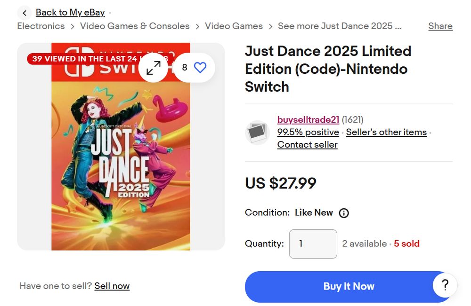This screenshot has width=471, height=306.
Task: Click the help question mark button
Action: (445, 285)
